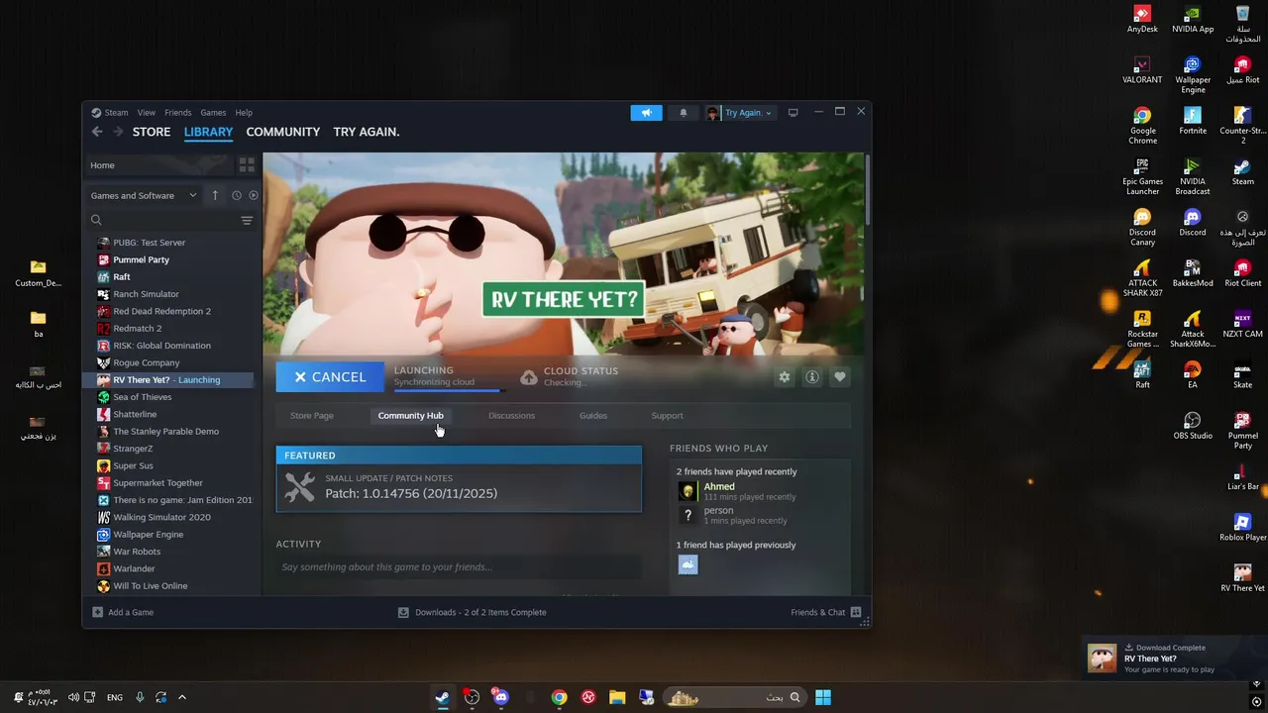Click the Download Complete notification toast

pos(1175,659)
